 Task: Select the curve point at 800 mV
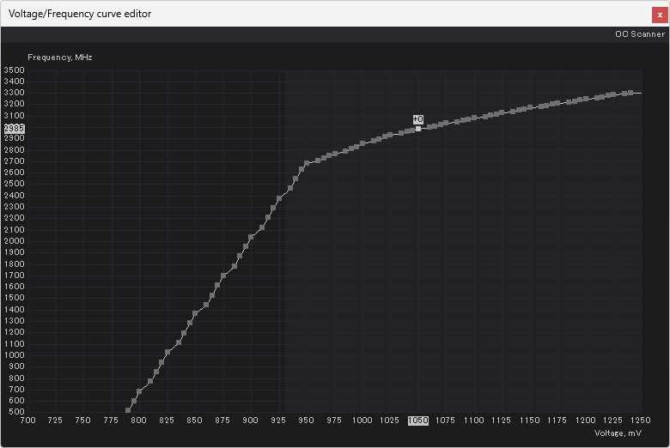[x=139, y=391]
